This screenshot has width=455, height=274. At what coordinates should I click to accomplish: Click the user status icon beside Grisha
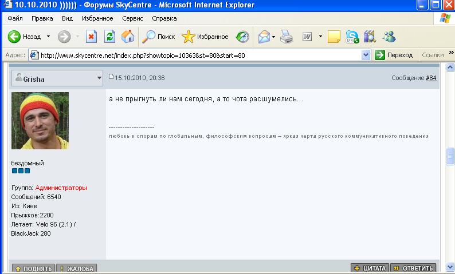click(18, 77)
